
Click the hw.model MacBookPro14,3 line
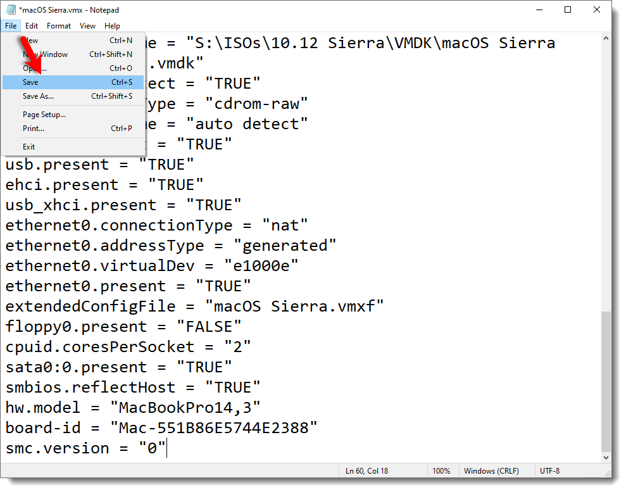pos(133,408)
